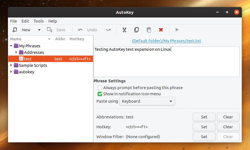Image resolution: width=250 pixels, height=150 pixels.
Task: Run script with the play icon
Action: point(177,30)
